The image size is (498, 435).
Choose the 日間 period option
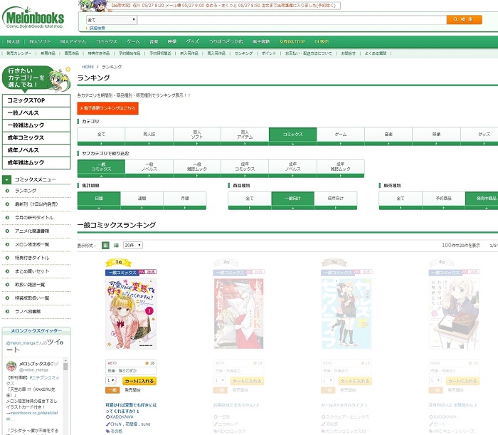pyautogui.click(x=99, y=201)
